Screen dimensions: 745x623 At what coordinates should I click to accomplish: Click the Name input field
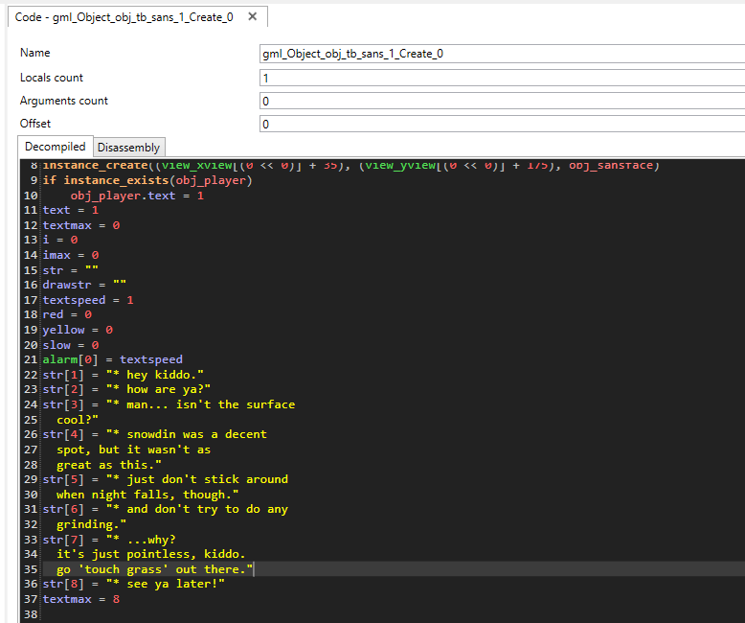(x=502, y=54)
